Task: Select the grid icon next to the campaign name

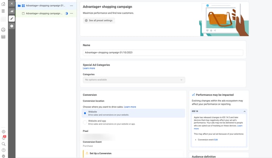Action: tap(23, 6)
